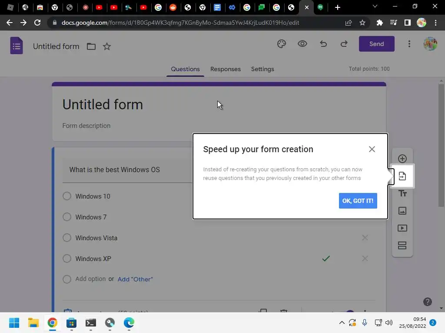This screenshot has width=445, height=333.
Task: Click the microphone icon in tray
Action: 365,323
